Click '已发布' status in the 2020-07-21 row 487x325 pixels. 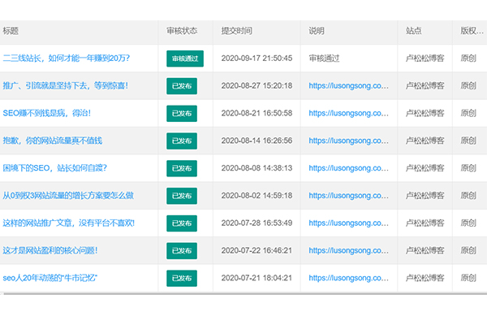pos(182,278)
